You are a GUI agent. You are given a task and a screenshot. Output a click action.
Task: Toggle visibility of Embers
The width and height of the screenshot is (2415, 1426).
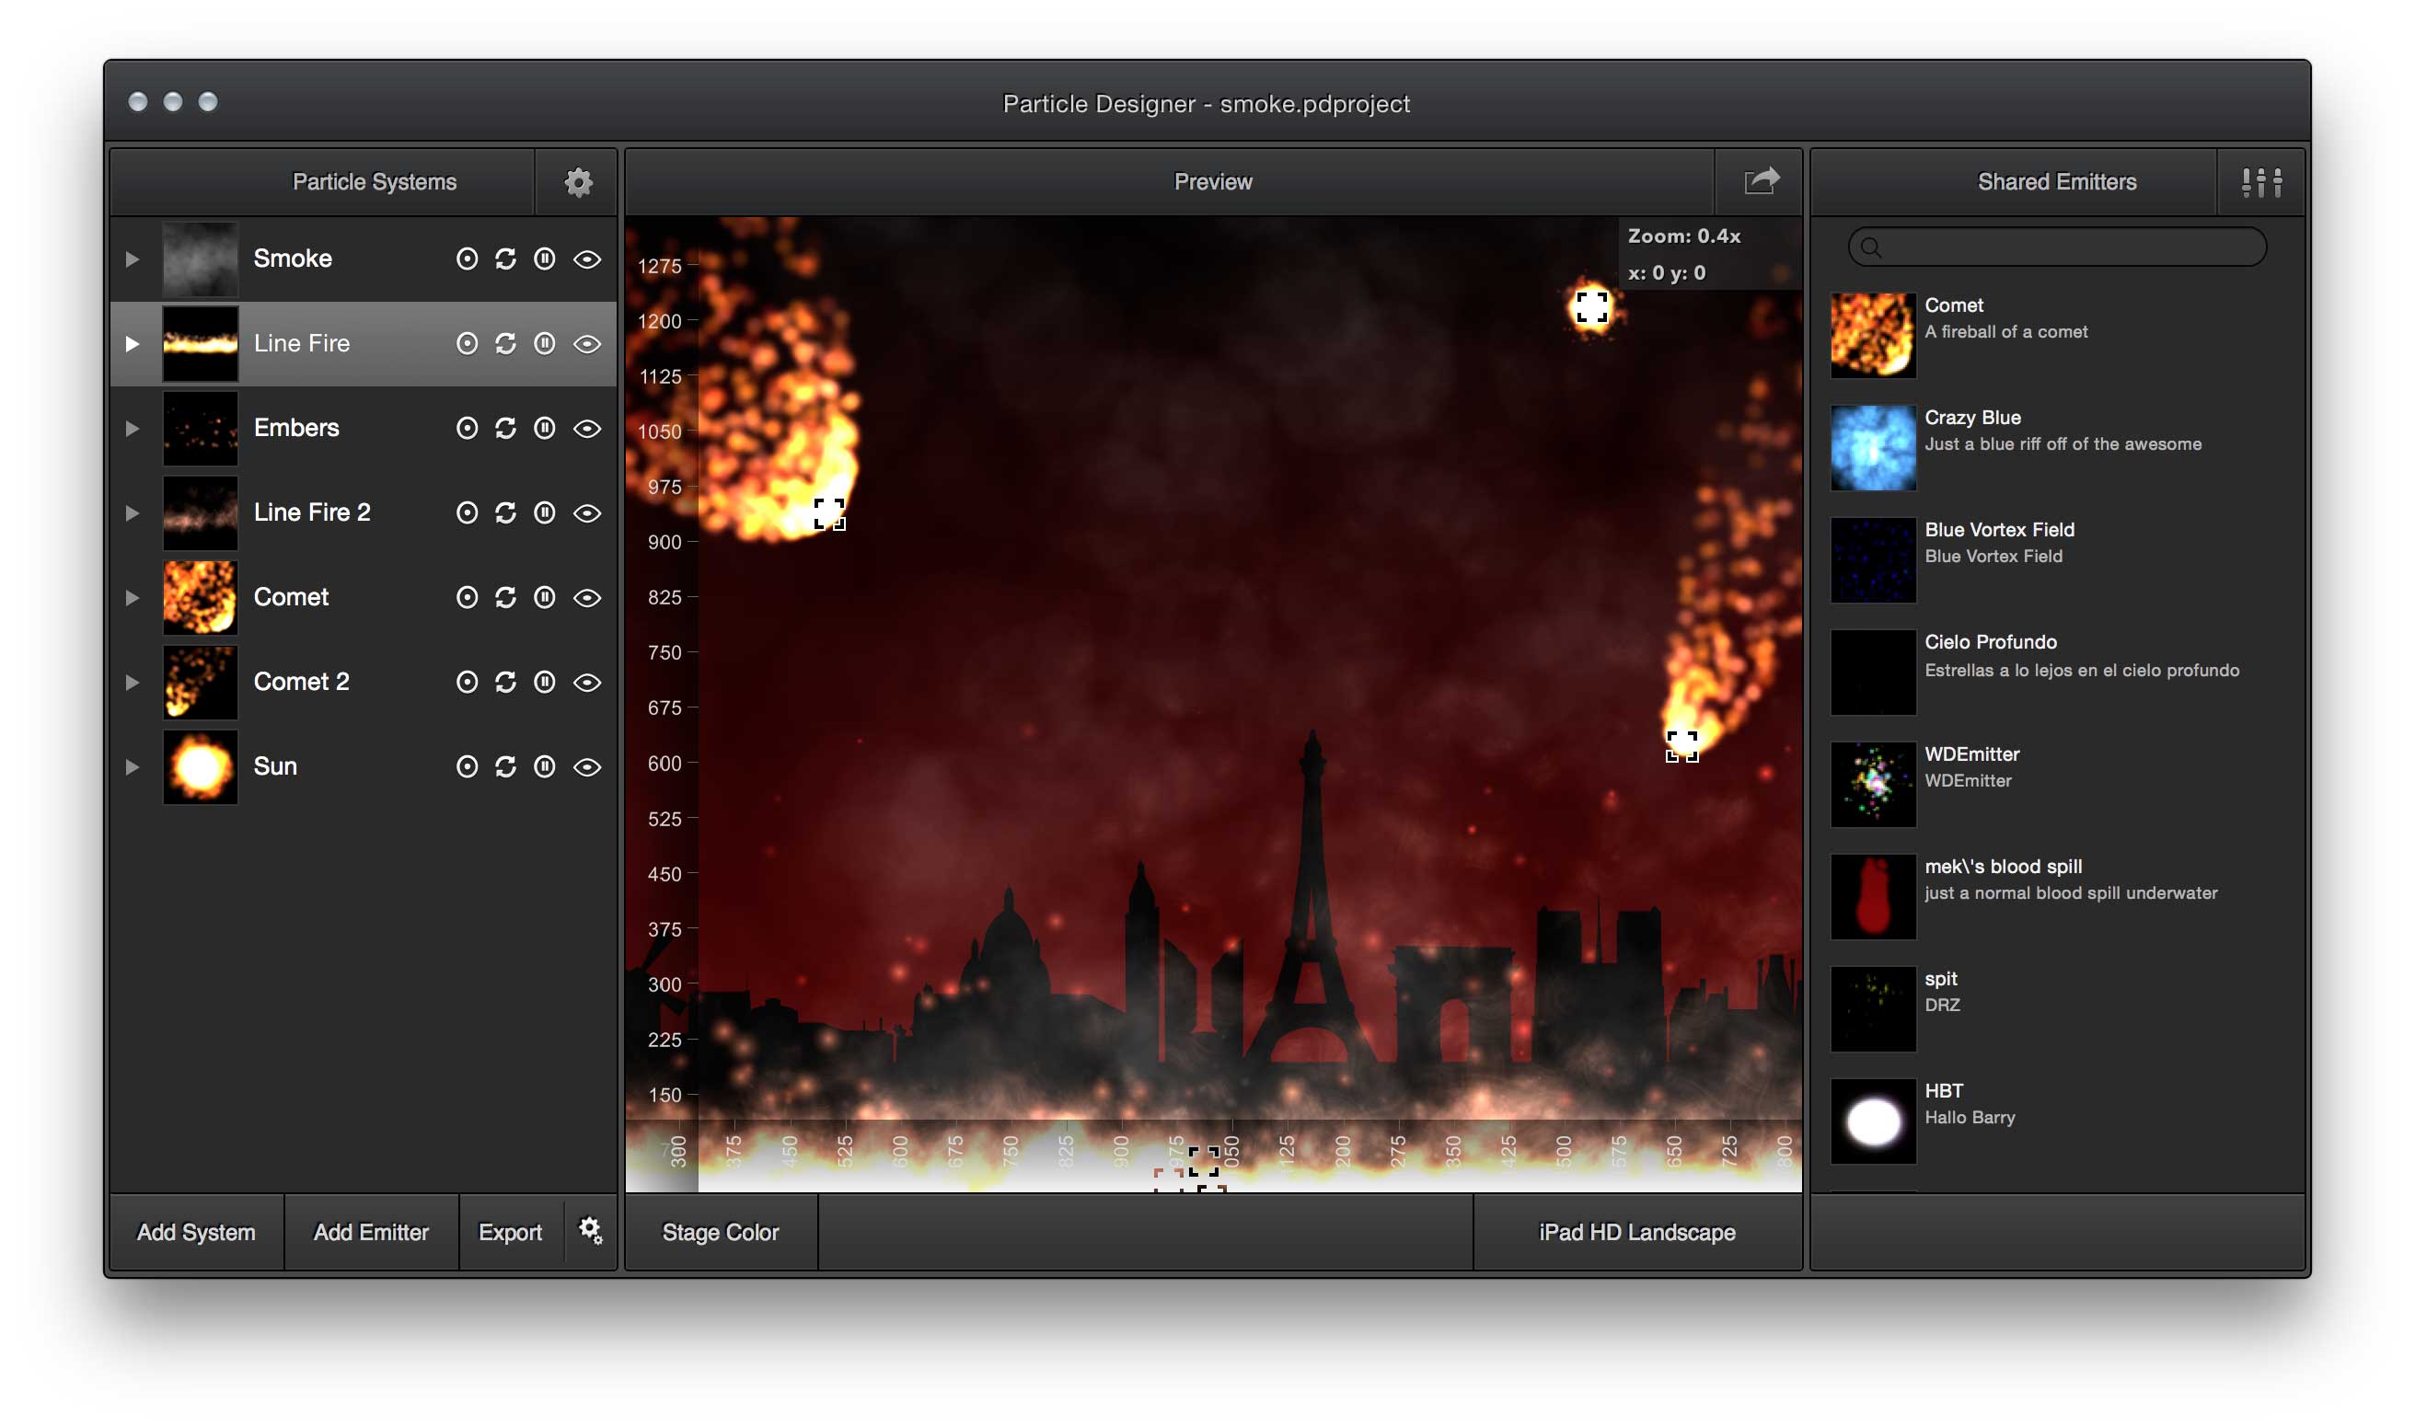587,428
